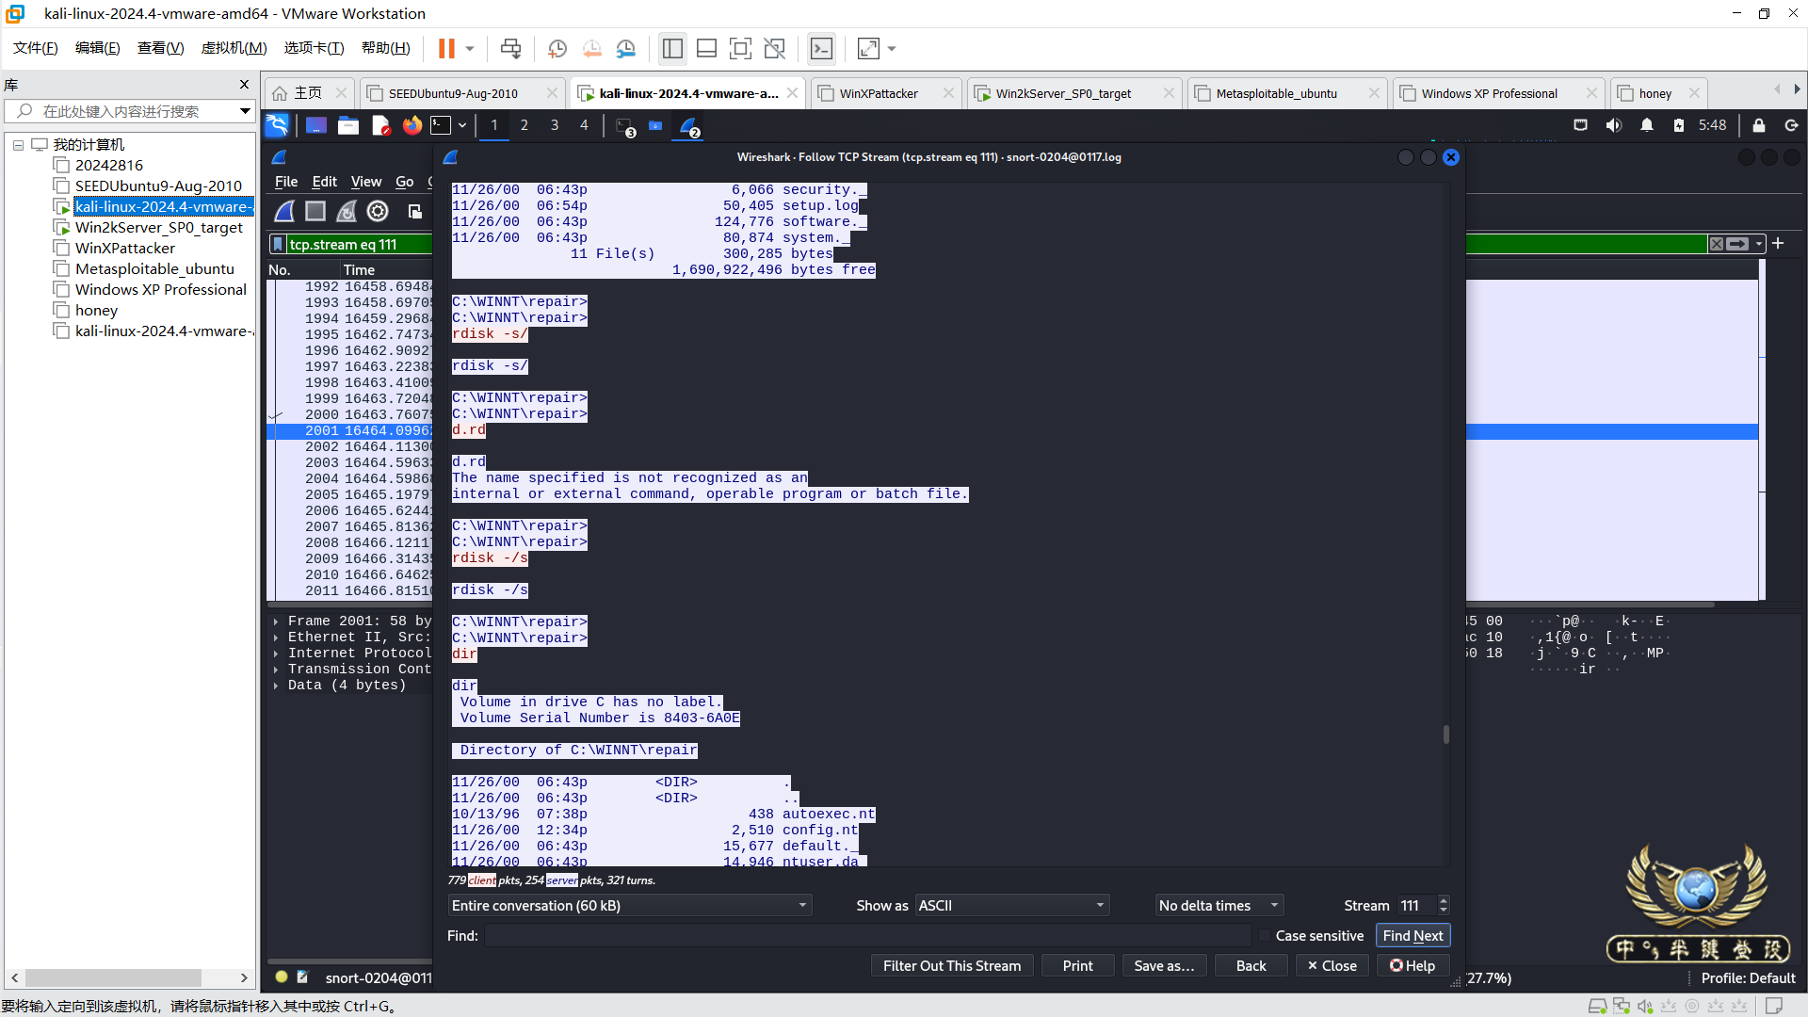
Task: Pause the virtual machine with orange icon
Action: pyautogui.click(x=446, y=48)
